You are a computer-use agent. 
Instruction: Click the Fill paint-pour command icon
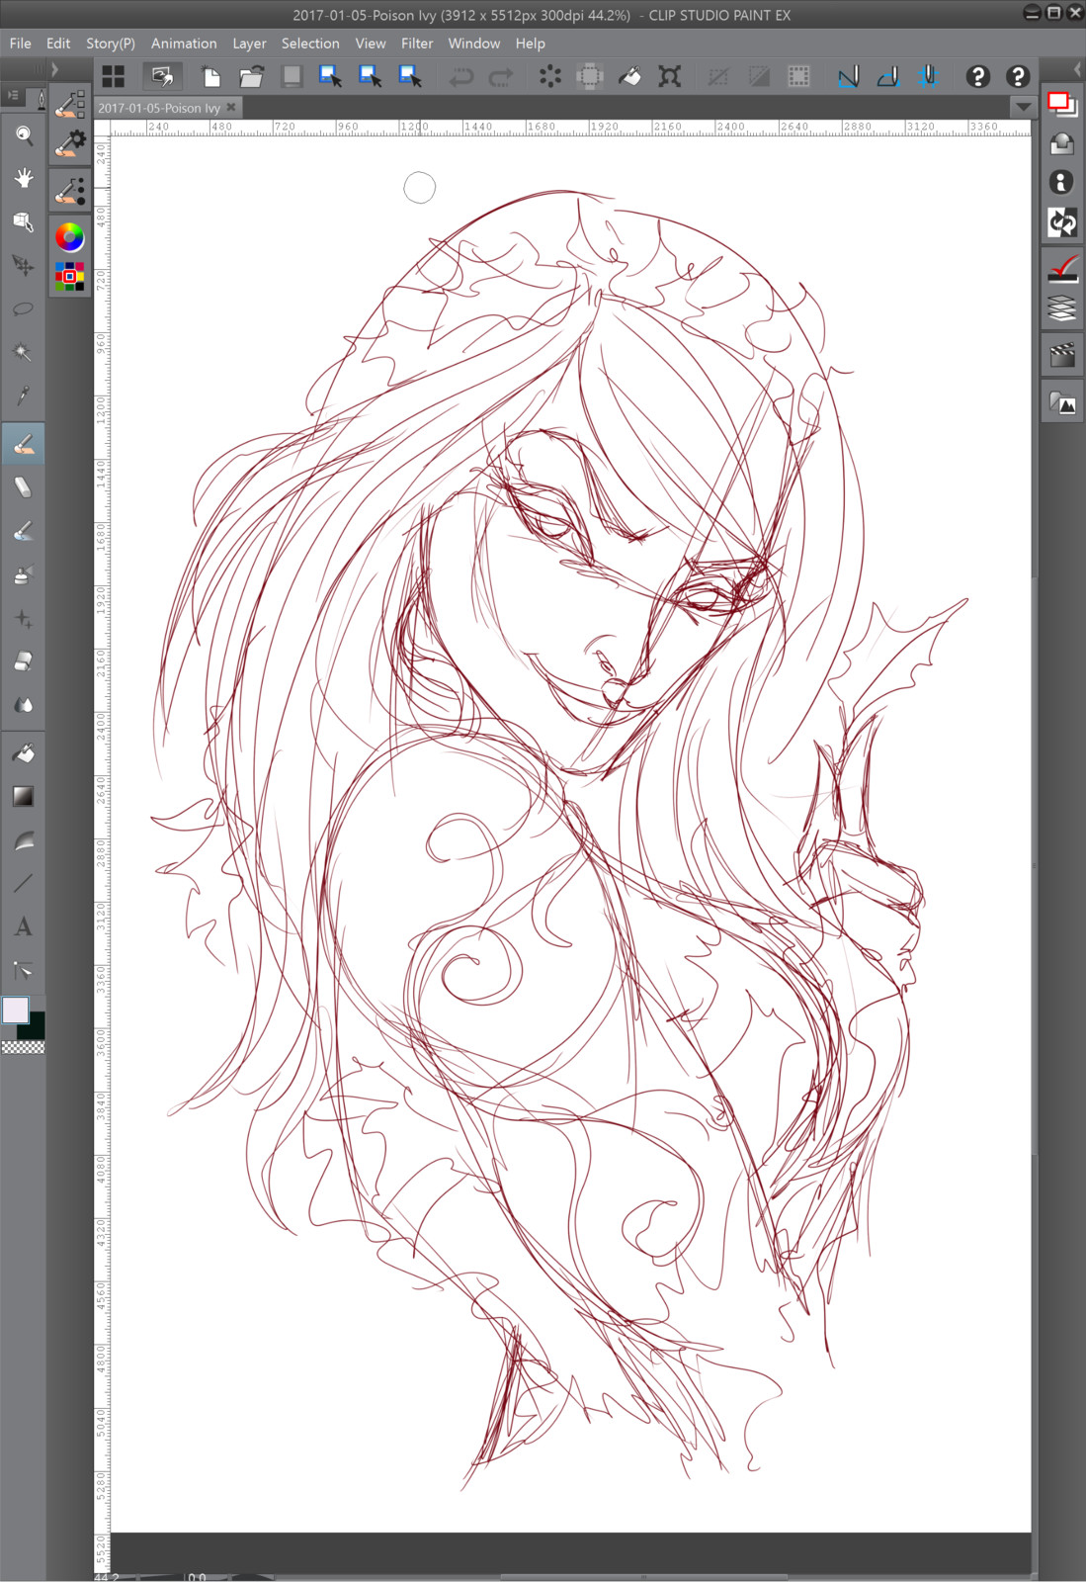[629, 76]
